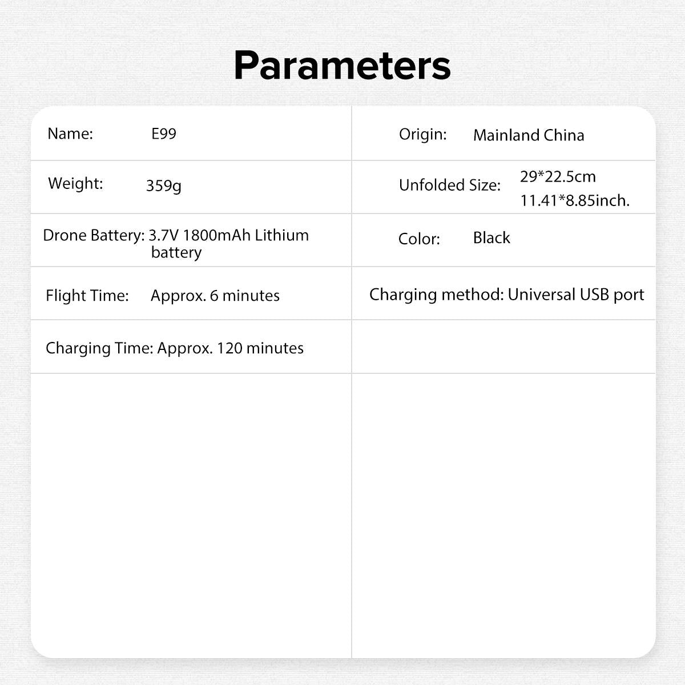Click the E99 name value

(164, 134)
